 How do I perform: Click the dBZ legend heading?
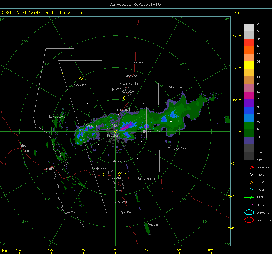(x=256, y=16)
